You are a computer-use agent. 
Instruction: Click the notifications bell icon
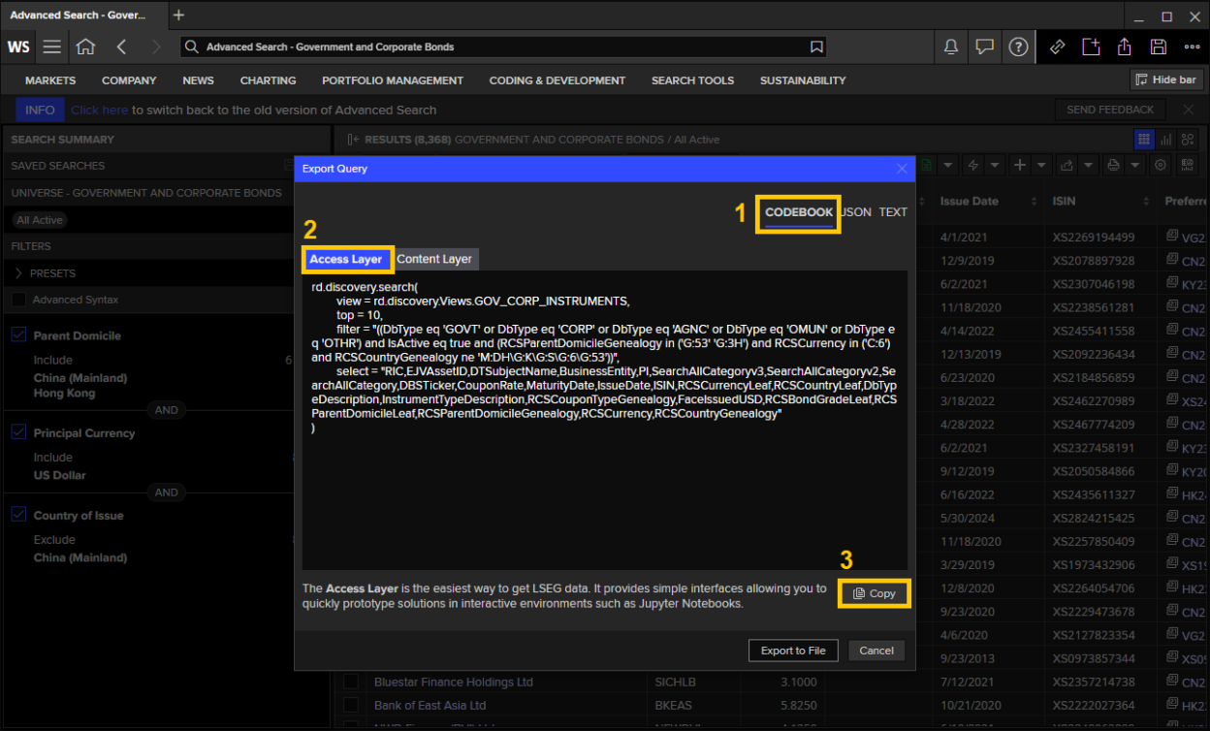click(950, 47)
